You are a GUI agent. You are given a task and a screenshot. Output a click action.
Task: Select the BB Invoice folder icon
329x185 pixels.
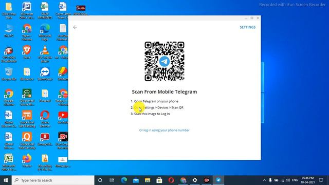[27, 74]
